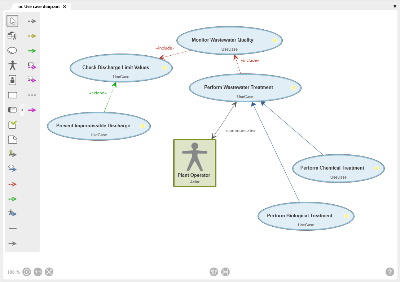This screenshot has height=282, width=400.
Task: Select the Plant Operator actor element
Action: point(195,163)
